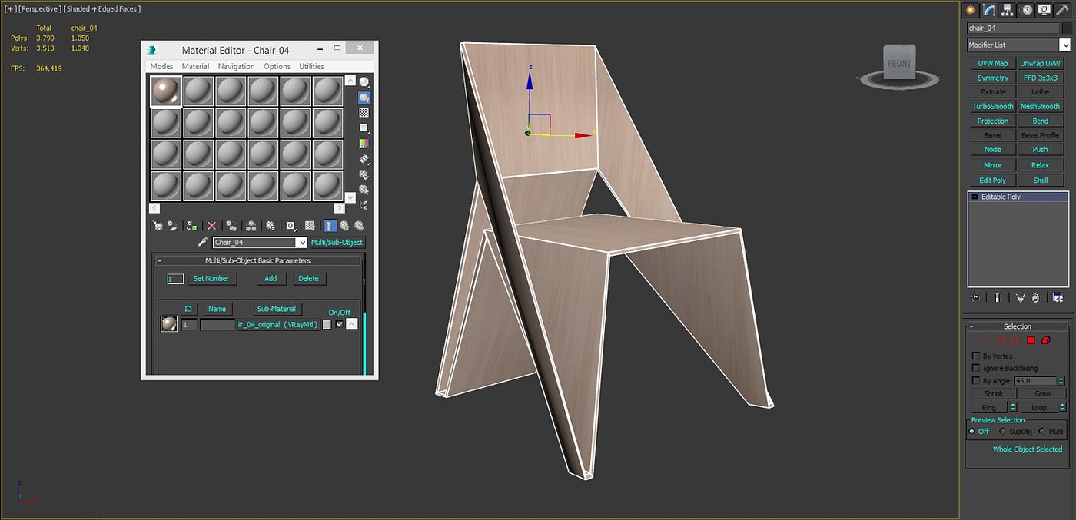The height and width of the screenshot is (520, 1076).
Task: Open the Hierarchy command panel tab
Action: [x=1008, y=10]
